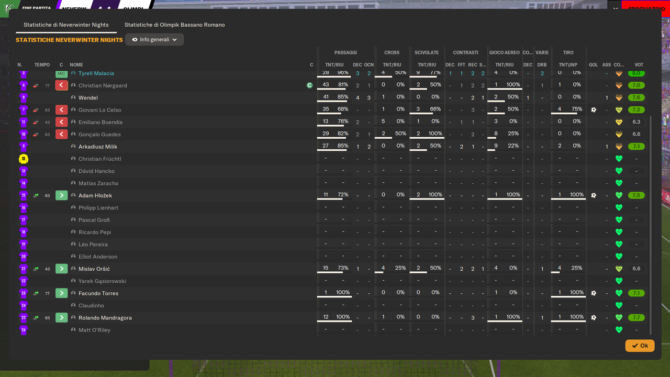Click the ASS column header
The height and width of the screenshot is (377, 670).
tap(607, 65)
